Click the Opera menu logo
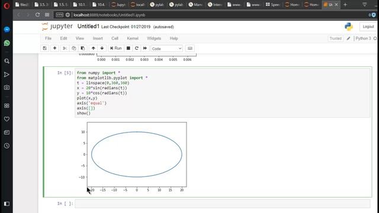The image size is (379, 213). point(7,5)
